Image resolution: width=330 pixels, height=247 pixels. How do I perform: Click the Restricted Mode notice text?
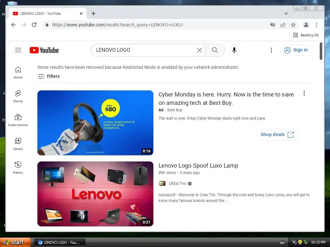coord(138,67)
